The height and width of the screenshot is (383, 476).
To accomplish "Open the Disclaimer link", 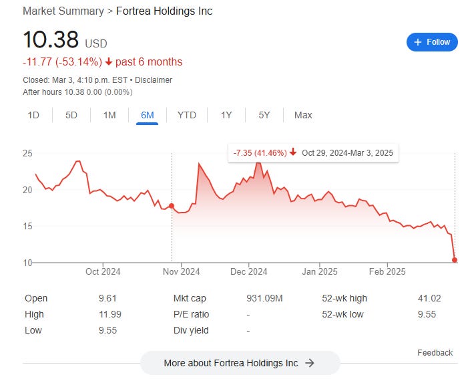I will click(x=154, y=80).
